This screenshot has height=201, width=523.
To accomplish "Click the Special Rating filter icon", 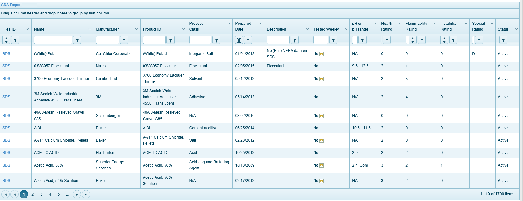I will [479, 40].
